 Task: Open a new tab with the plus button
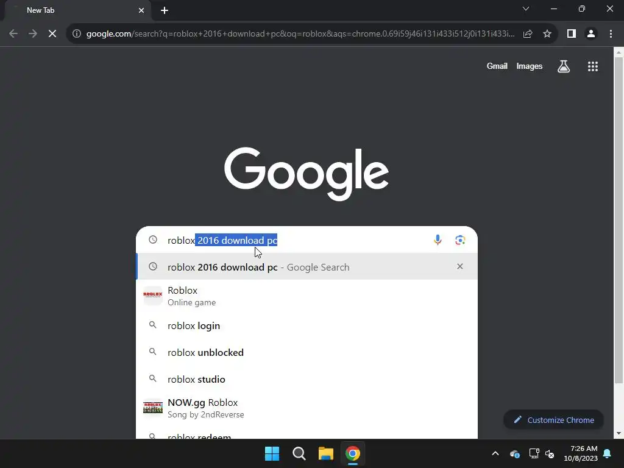[x=165, y=10]
